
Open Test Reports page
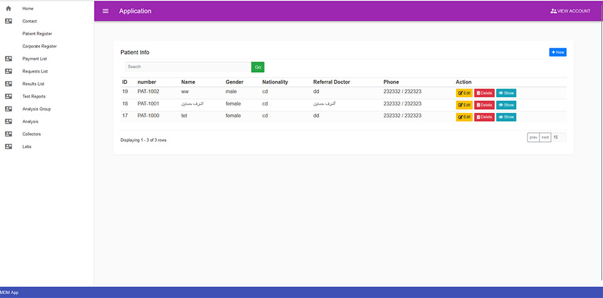(x=34, y=97)
